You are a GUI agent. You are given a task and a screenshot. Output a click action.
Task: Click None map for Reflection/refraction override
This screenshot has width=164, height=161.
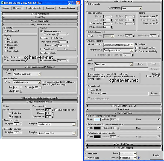138,128
